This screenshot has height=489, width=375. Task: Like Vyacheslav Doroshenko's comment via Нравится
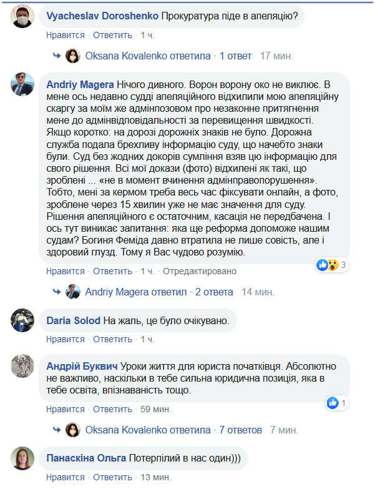[66, 35]
